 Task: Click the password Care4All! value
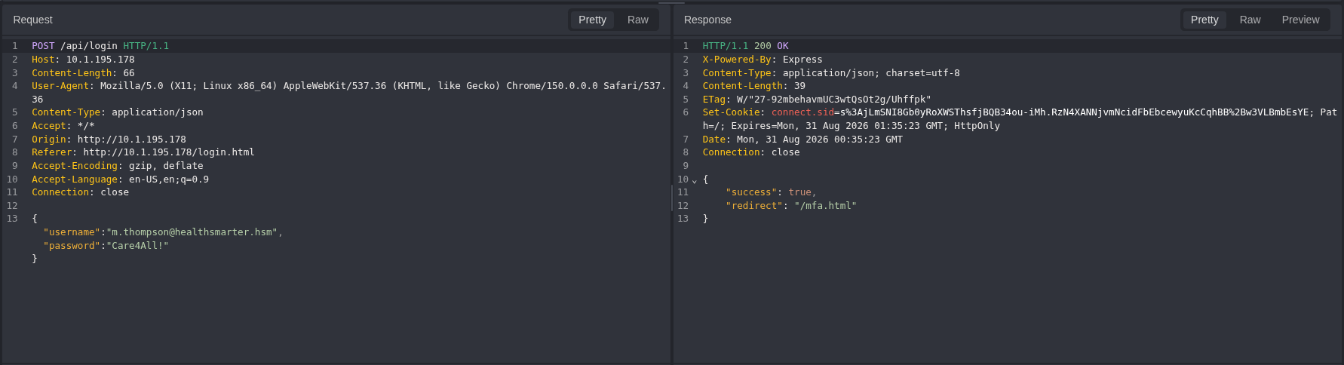click(137, 246)
